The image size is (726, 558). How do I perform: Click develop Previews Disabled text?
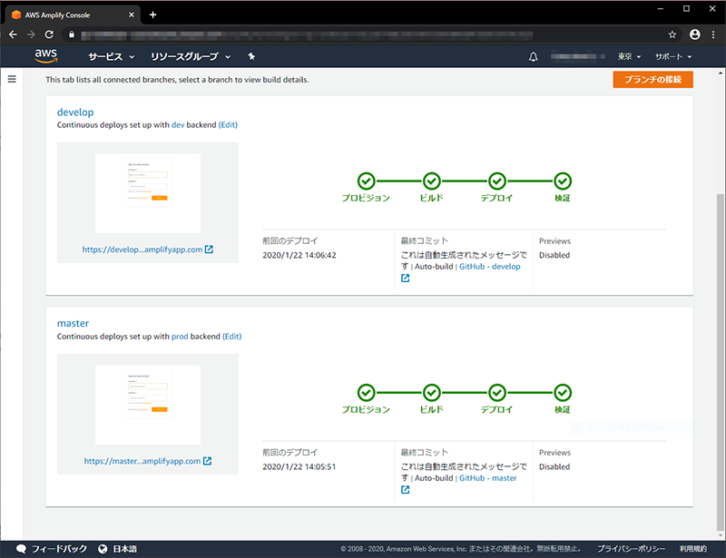pyautogui.click(x=554, y=255)
